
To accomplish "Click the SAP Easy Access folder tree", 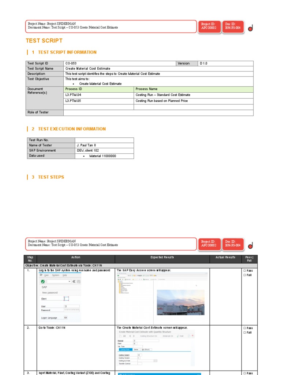I will click(126, 287).
